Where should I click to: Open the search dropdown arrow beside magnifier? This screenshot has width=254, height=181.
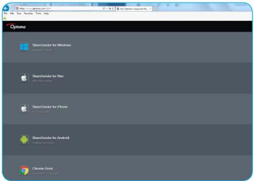coord(107,9)
